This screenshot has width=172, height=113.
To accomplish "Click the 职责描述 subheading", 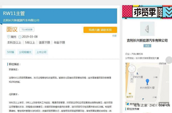I will 14,70.
